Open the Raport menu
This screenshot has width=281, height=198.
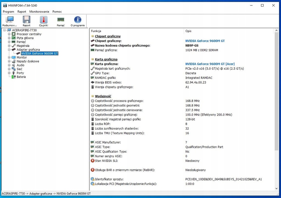[x=22, y=12]
